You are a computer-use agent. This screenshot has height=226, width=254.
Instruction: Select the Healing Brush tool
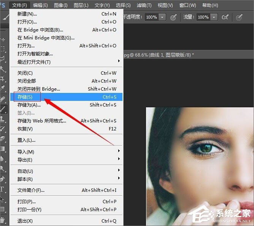coord(3,99)
